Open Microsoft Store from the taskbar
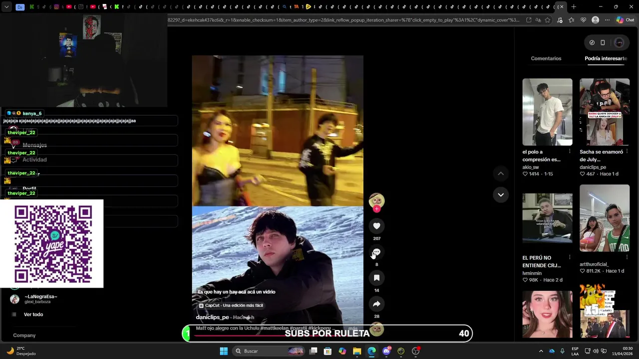The height and width of the screenshot is (359, 639). pos(327,351)
